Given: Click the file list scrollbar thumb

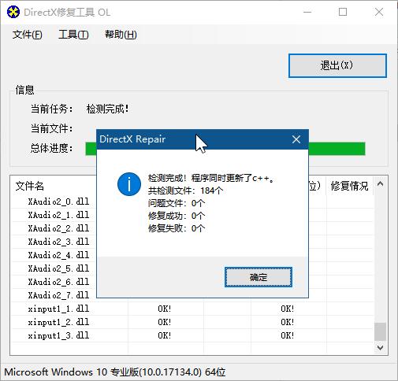Looking at the screenshot, I should 380,331.
